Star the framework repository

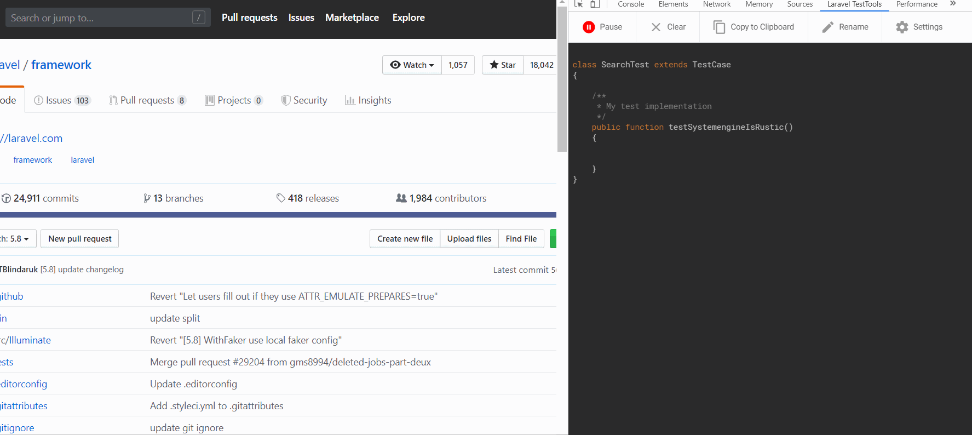(x=503, y=65)
